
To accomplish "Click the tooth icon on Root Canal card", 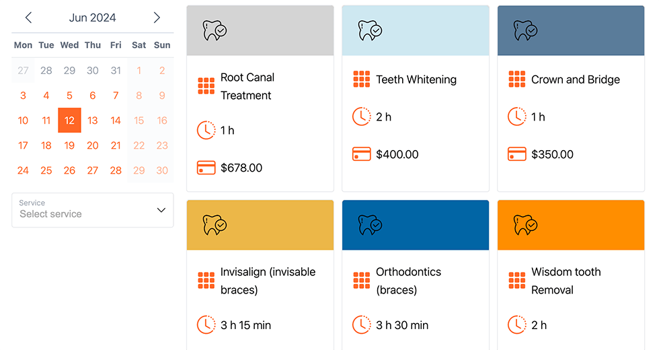I will tap(215, 30).
